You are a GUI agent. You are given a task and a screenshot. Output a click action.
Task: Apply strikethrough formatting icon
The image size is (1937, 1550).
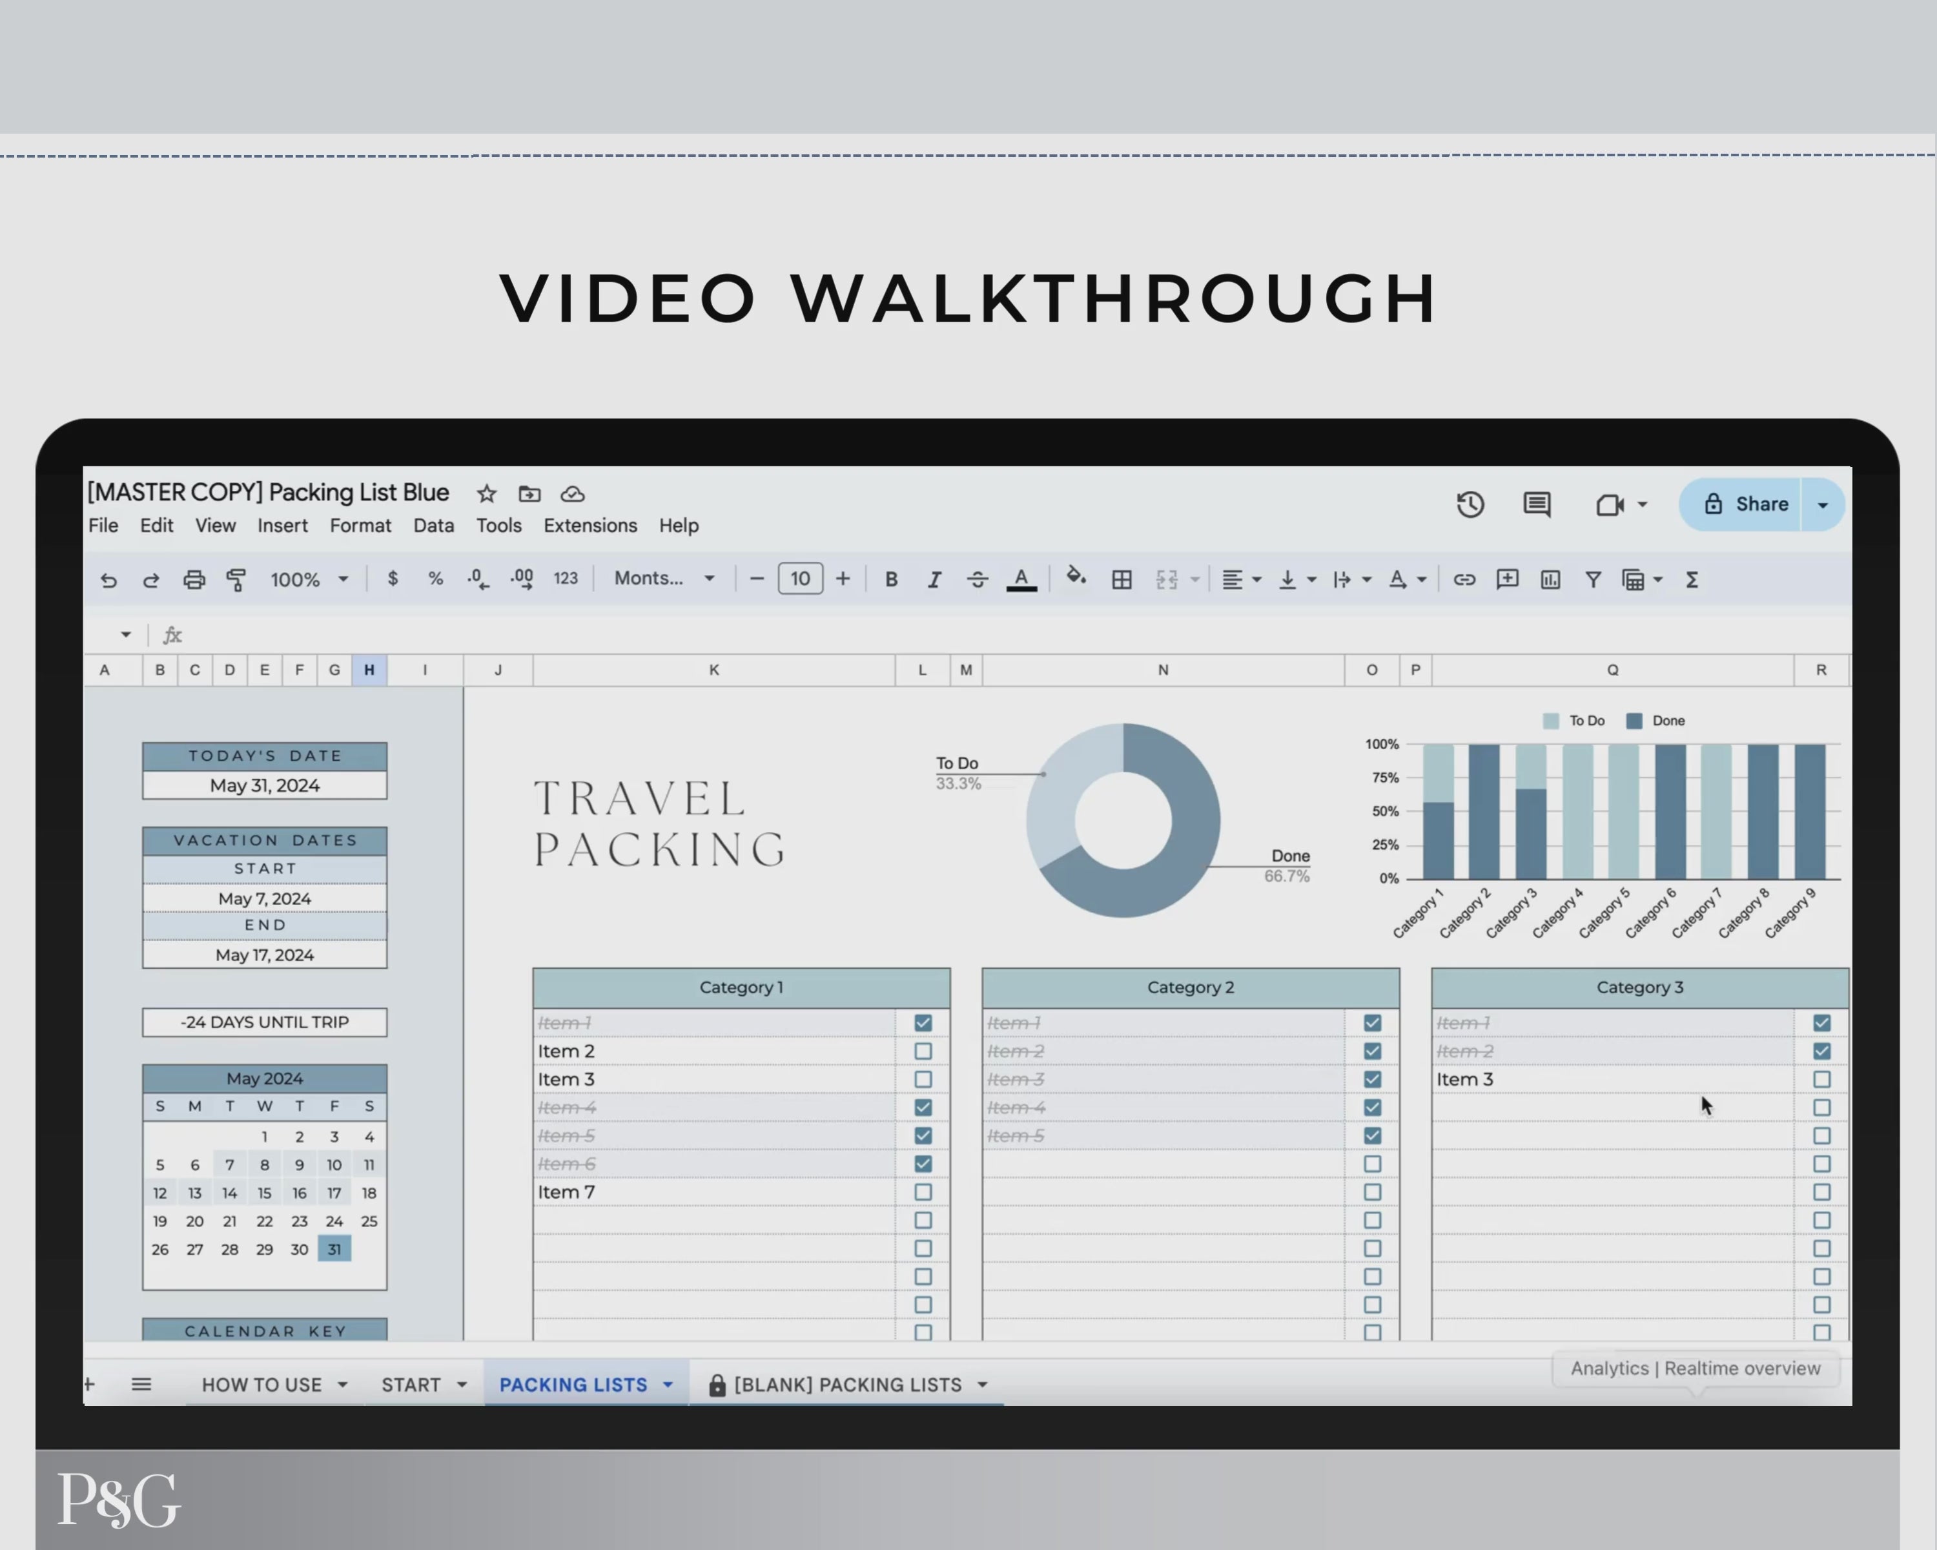point(978,579)
